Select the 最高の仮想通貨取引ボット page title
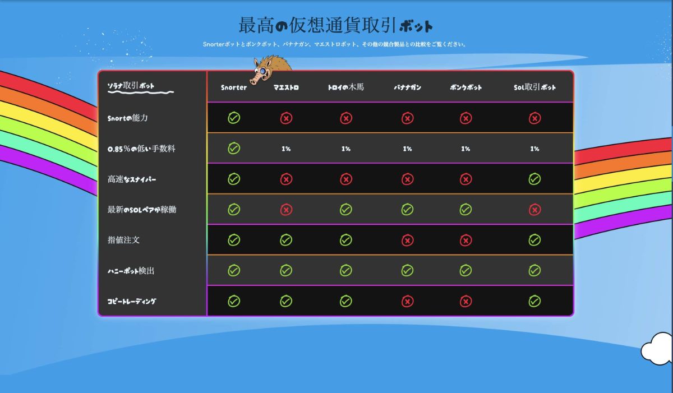Image resolution: width=673 pixels, height=393 pixels. point(335,24)
